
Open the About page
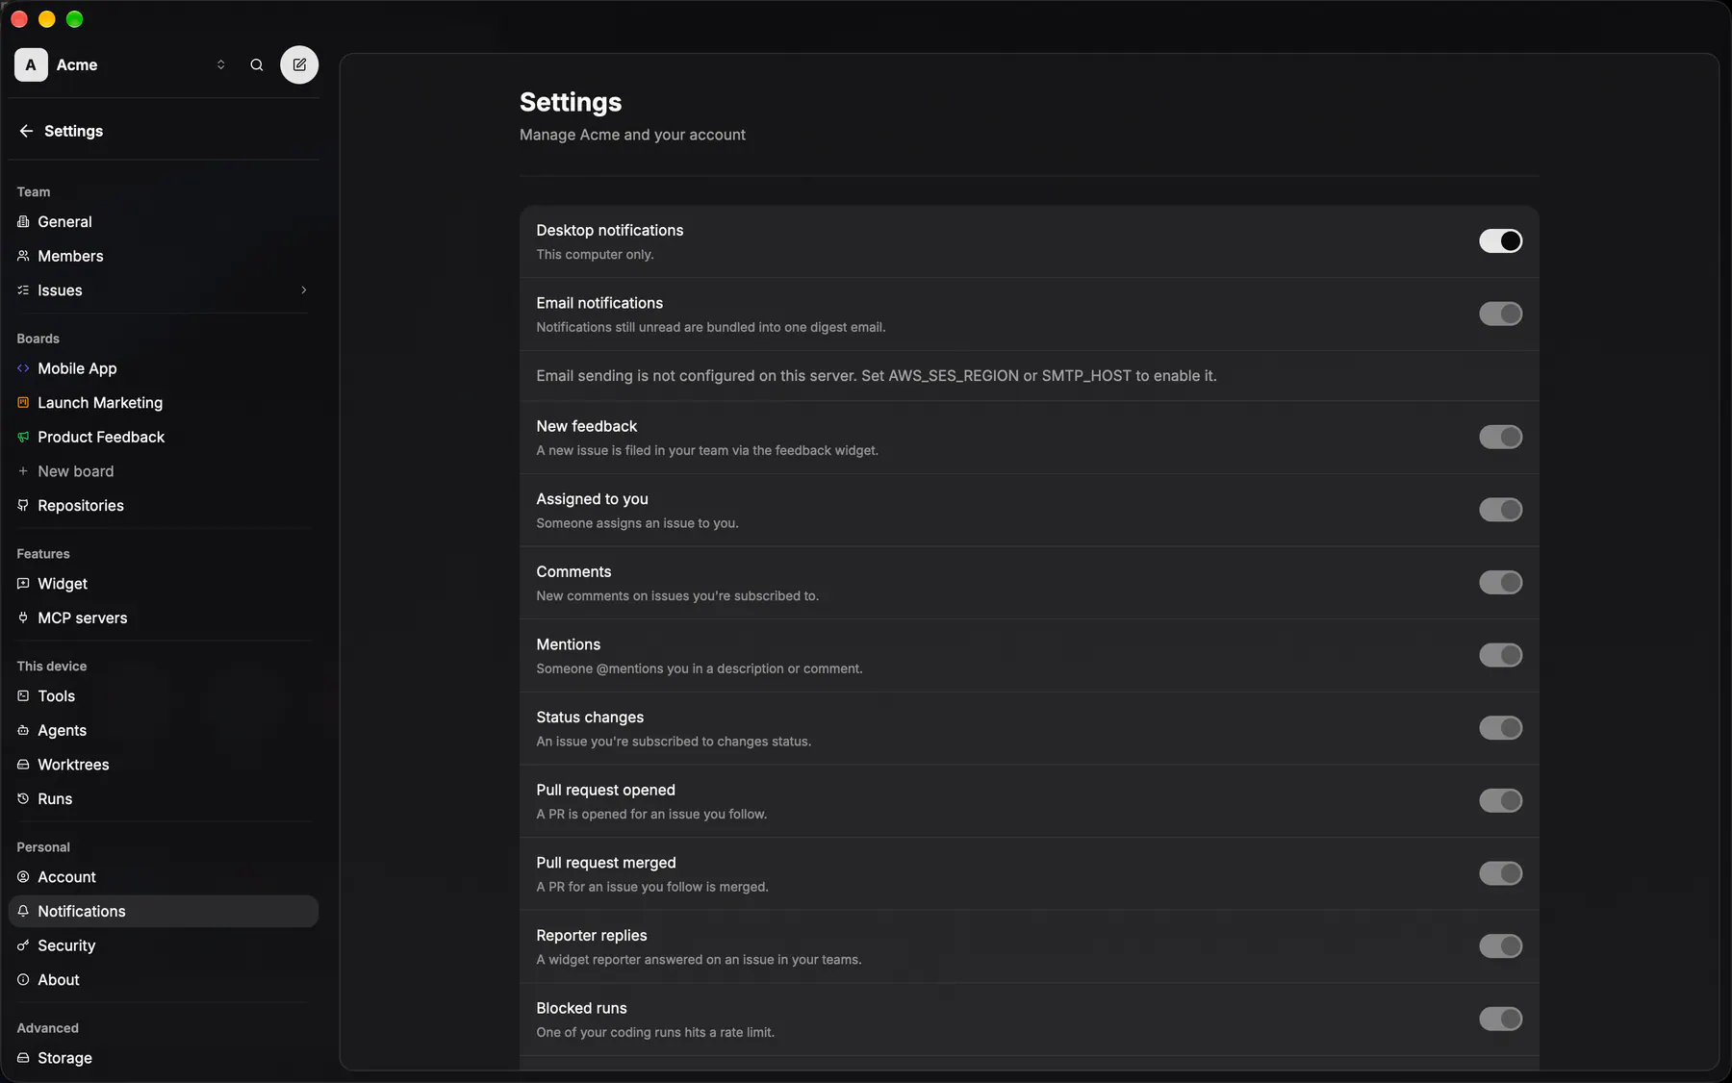(x=164, y=979)
